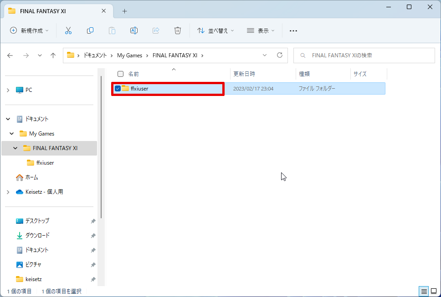Sort by 種類 column header
Viewport: 441px width, 297px height.
point(323,74)
